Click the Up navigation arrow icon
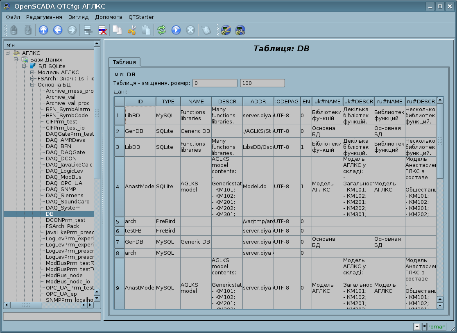Viewport: 457px width, 333px height. pyautogui.click(x=43, y=30)
